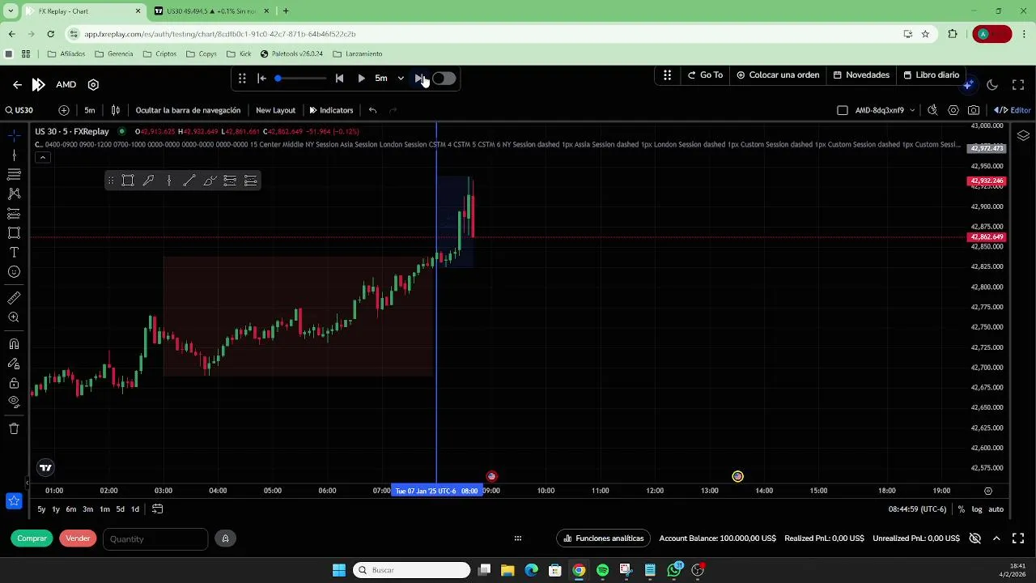Click Colocar una orden

778,75
